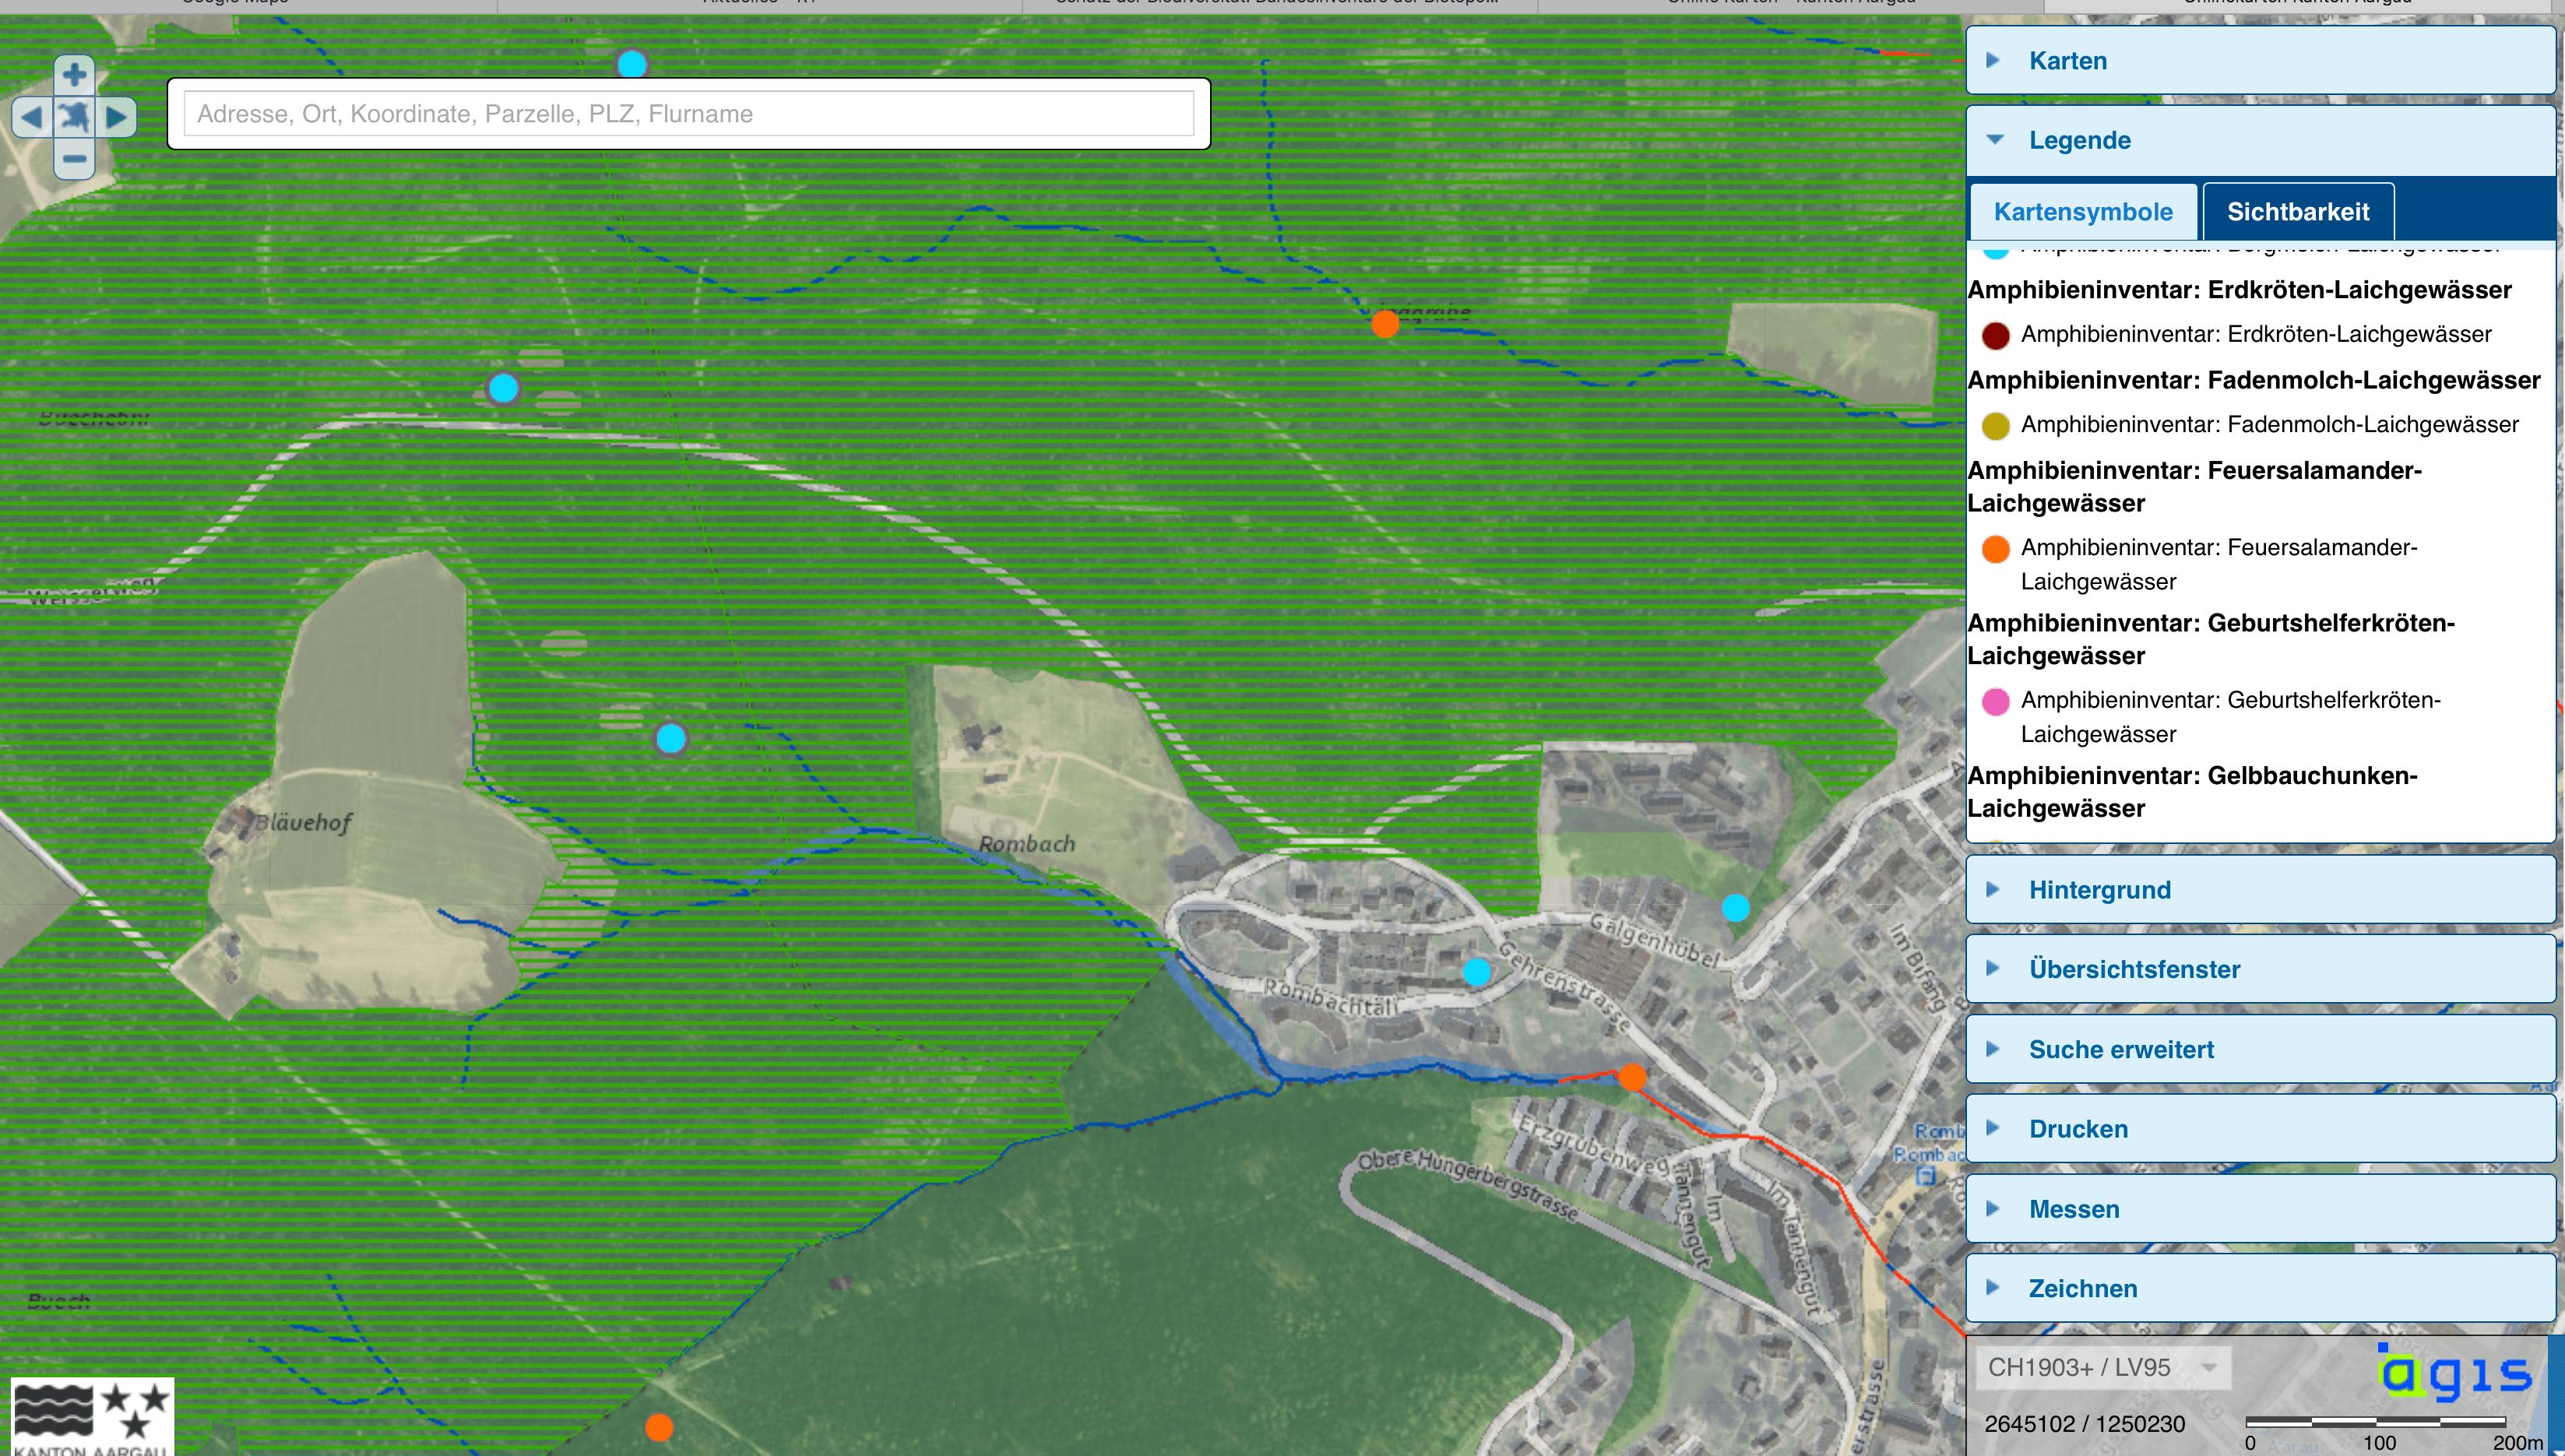Zoom out with the minus button
2565x1456 pixels.
(74, 158)
